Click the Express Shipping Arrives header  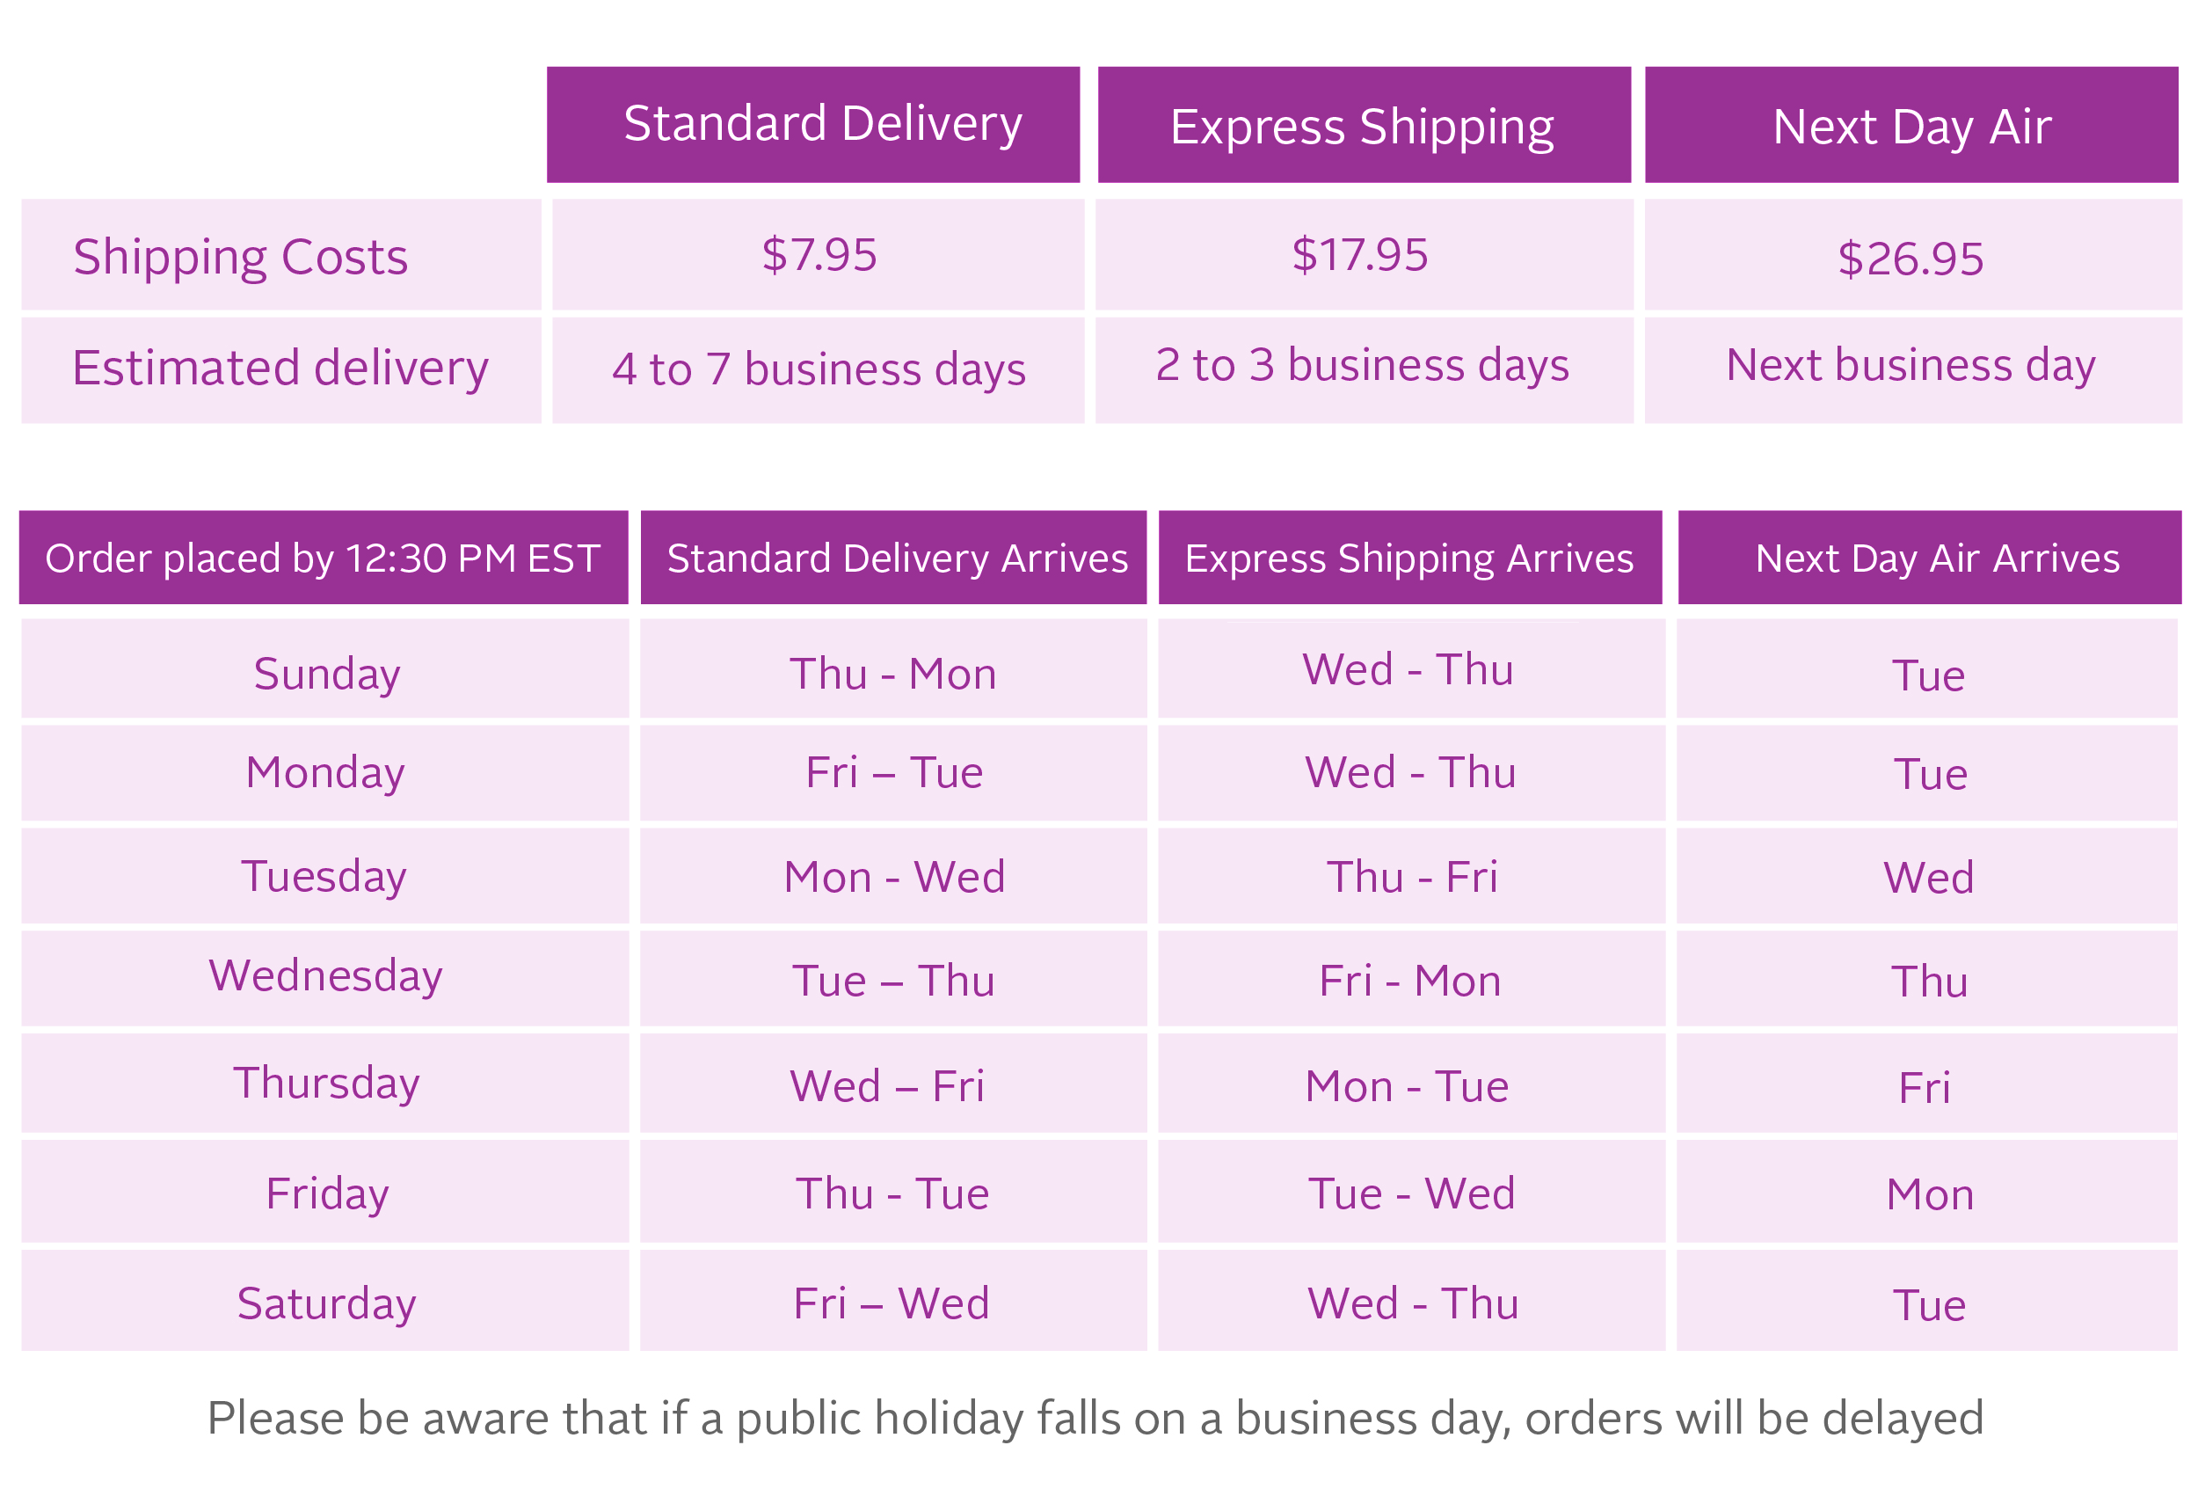click(x=1408, y=558)
